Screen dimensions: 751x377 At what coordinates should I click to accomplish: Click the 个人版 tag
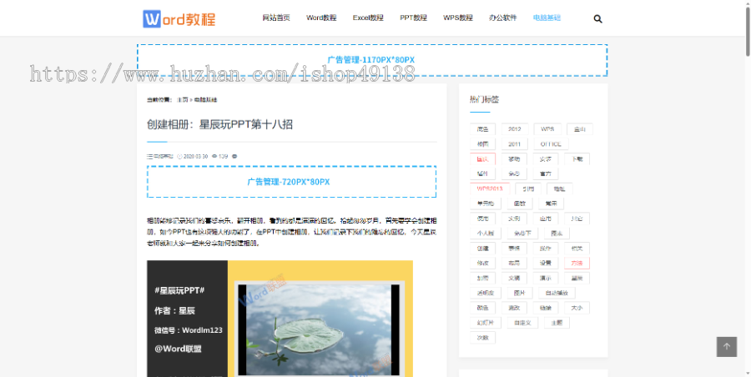pyautogui.click(x=486, y=234)
